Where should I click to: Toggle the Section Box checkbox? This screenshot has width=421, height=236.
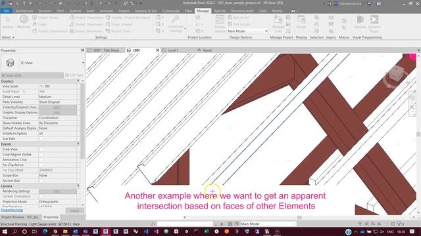(x=41, y=181)
